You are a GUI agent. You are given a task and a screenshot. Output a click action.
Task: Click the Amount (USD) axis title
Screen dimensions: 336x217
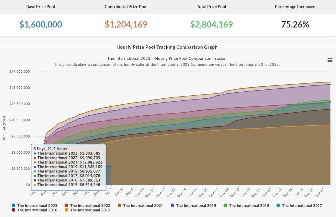tap(4, 128)
